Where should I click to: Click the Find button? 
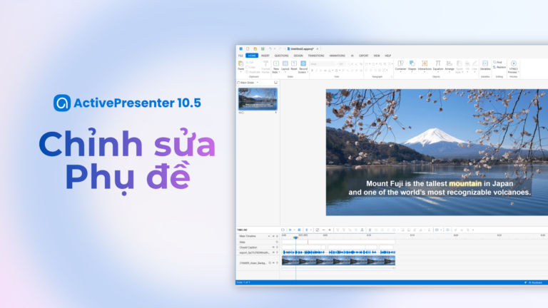point(497,62)
